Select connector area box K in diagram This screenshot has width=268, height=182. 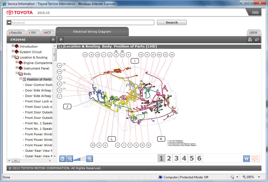pos(161,139)
